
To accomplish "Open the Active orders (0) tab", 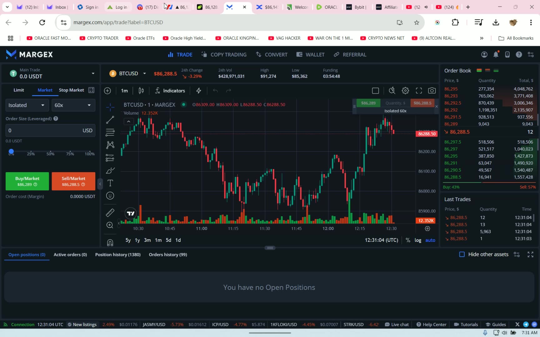I will point(70,255).
